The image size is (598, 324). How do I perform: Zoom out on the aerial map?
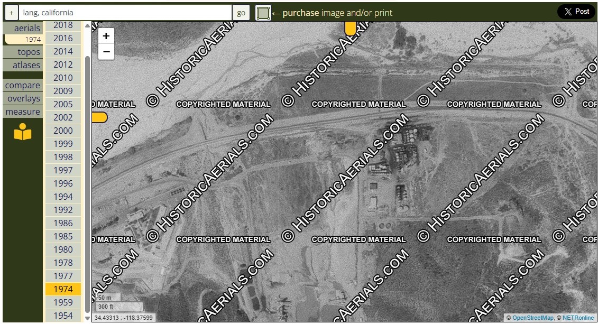(x=106, y=52)
